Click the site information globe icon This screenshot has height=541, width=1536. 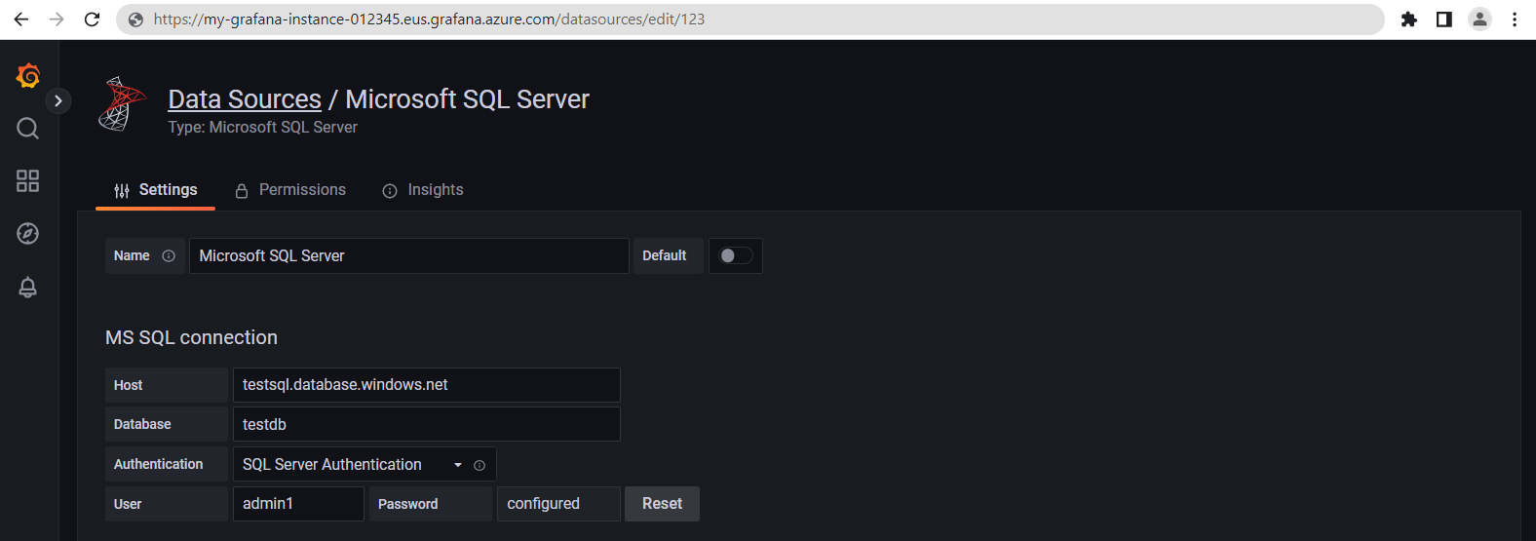pos(135,19)
